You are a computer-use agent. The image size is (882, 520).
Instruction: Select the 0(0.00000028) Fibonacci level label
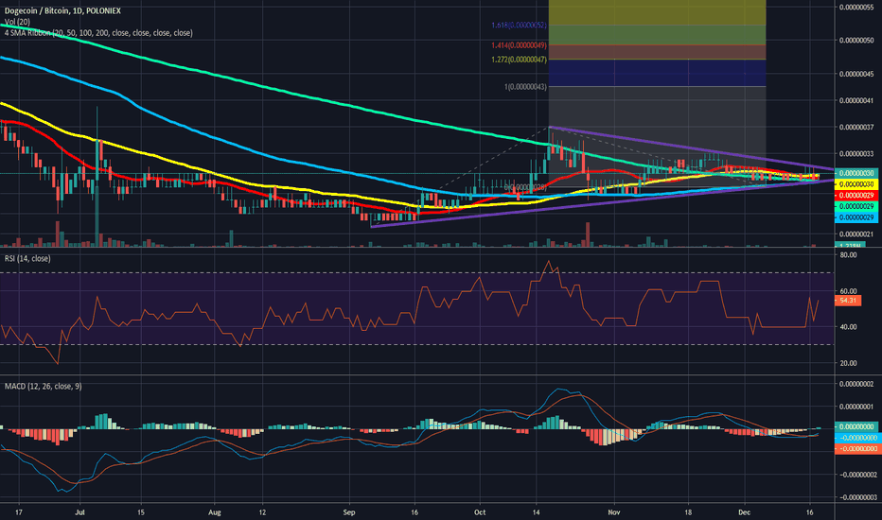525,186
